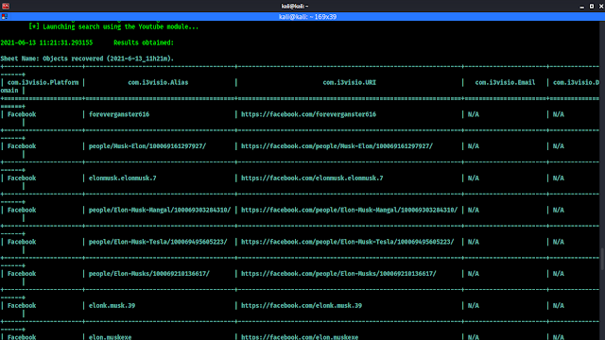Click alias elon.muskexe
Viewport: 605px width, 340px height.
[111, 337]
